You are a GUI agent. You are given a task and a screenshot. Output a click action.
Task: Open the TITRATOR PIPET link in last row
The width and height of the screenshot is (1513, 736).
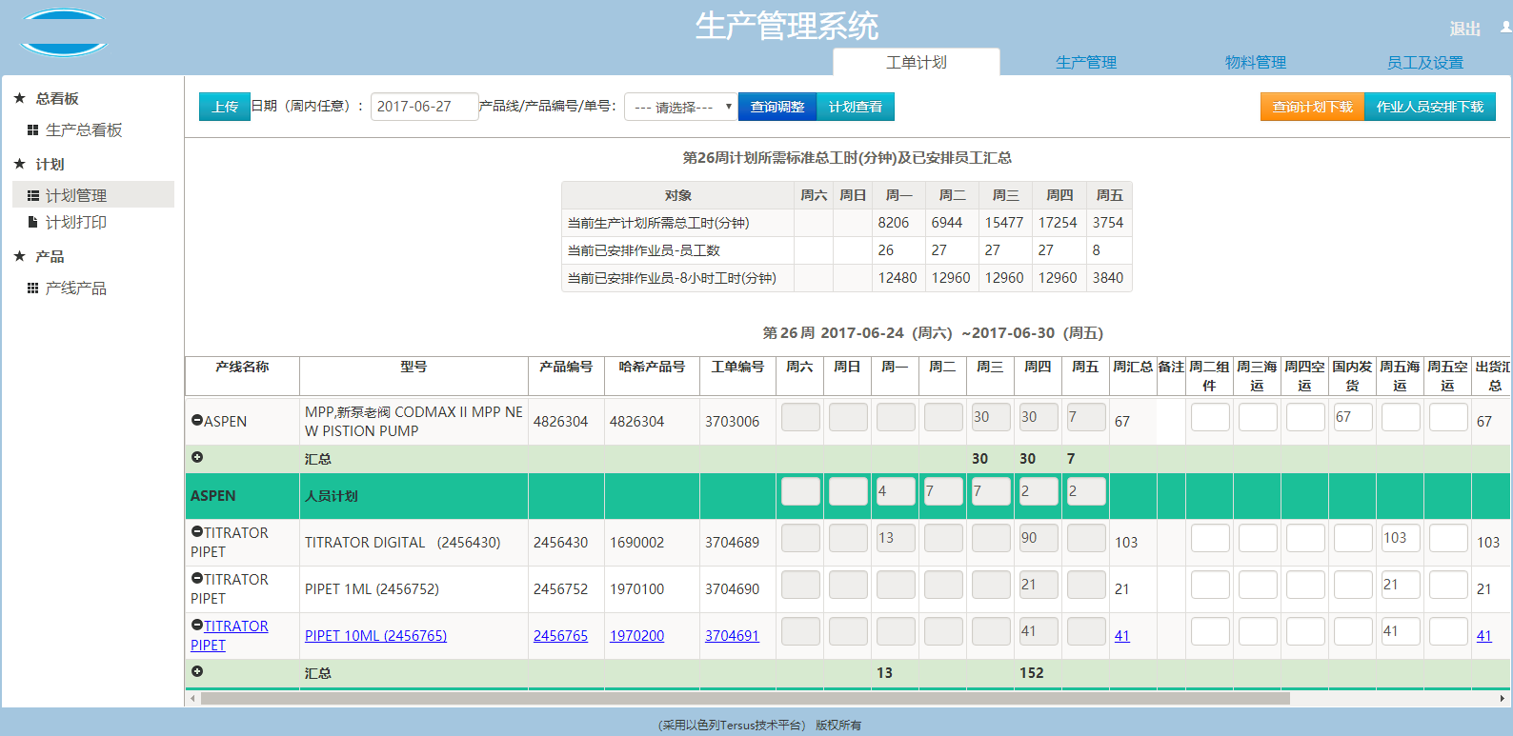pyautogui.click(x=229, y=635)
